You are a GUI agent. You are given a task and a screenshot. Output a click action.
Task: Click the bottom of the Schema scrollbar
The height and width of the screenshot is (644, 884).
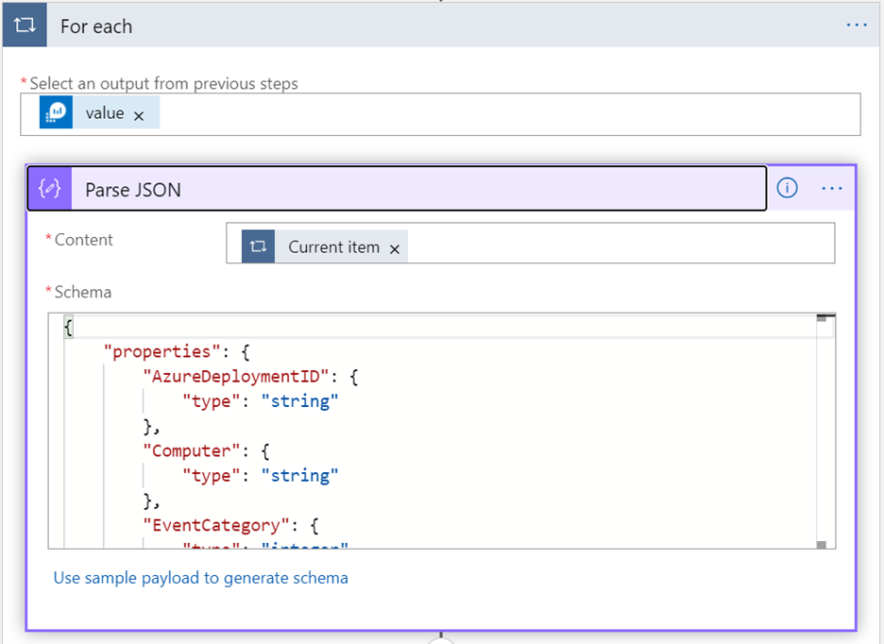click(822, 544)
